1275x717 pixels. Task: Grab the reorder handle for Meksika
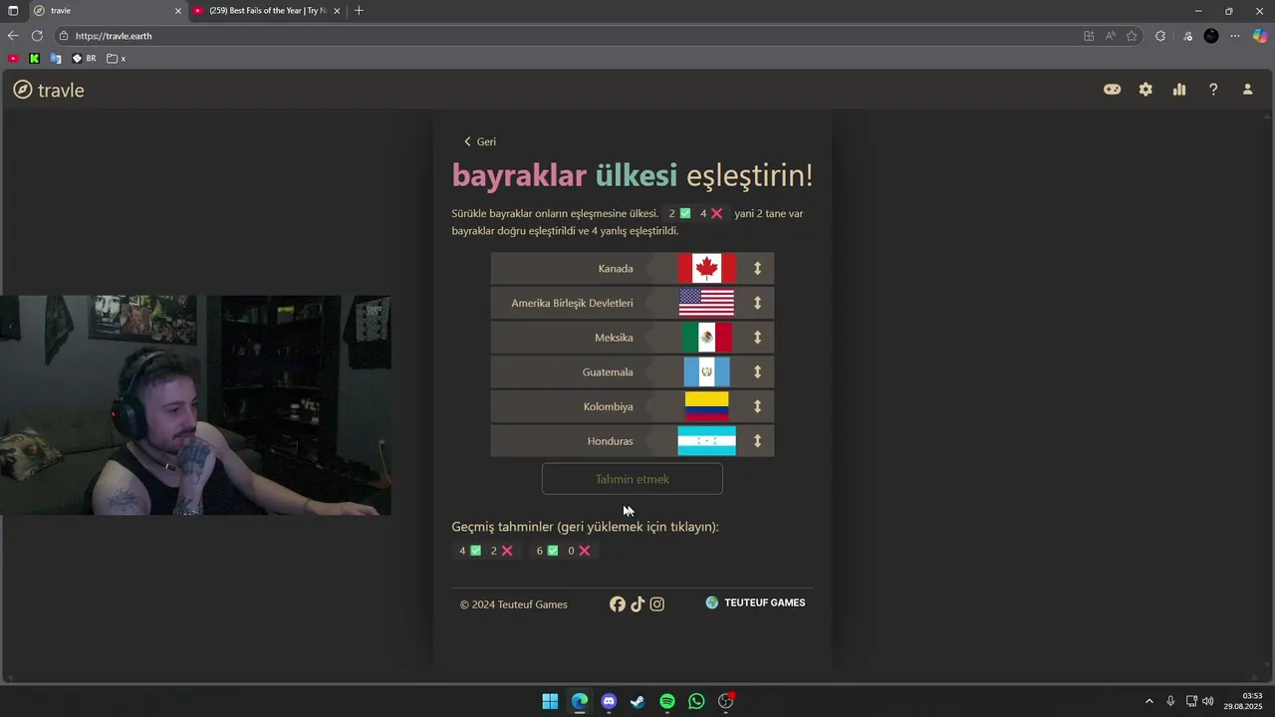757,338
